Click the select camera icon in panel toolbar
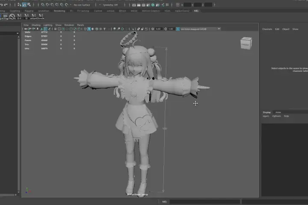 (x=26, y=29)
